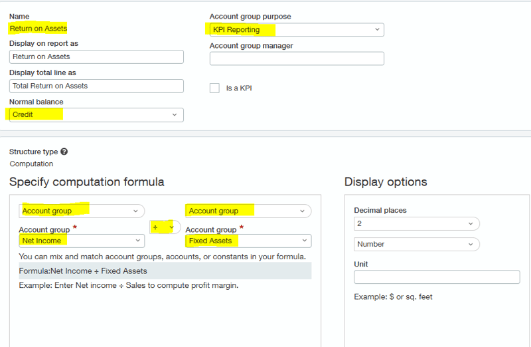Image resolution: width=531 pixels, height=347 pixels.
Task: Click the Account group manager input
Action: tap(296, 58)
